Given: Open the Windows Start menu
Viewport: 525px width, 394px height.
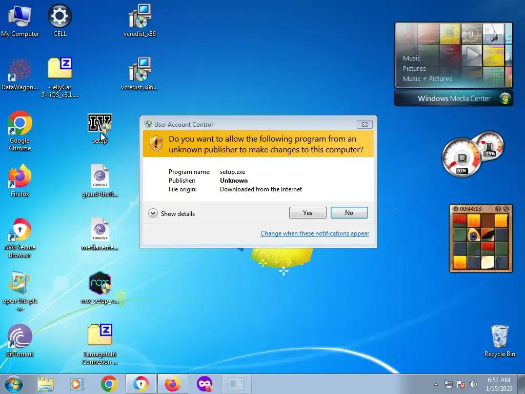Looking at the screenshot, I should (x=14, y=384).
